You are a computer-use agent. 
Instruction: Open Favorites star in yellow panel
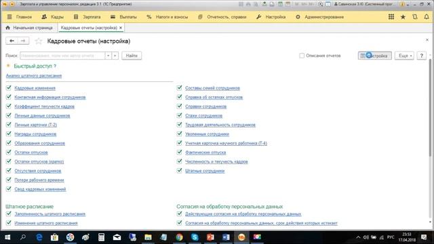click(403, 17)
